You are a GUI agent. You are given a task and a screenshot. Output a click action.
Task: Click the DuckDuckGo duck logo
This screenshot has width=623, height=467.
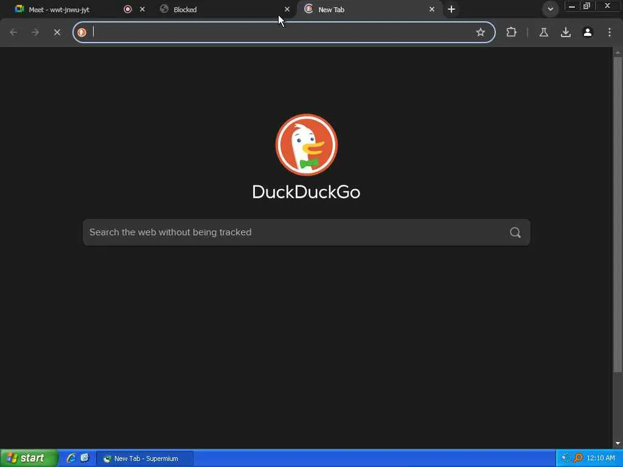point(307,145)
